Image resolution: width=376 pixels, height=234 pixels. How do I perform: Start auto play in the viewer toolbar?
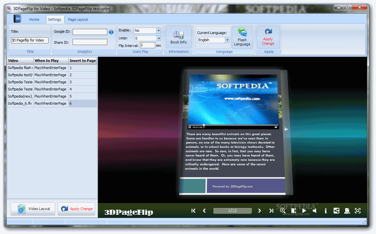coord(304,211)
